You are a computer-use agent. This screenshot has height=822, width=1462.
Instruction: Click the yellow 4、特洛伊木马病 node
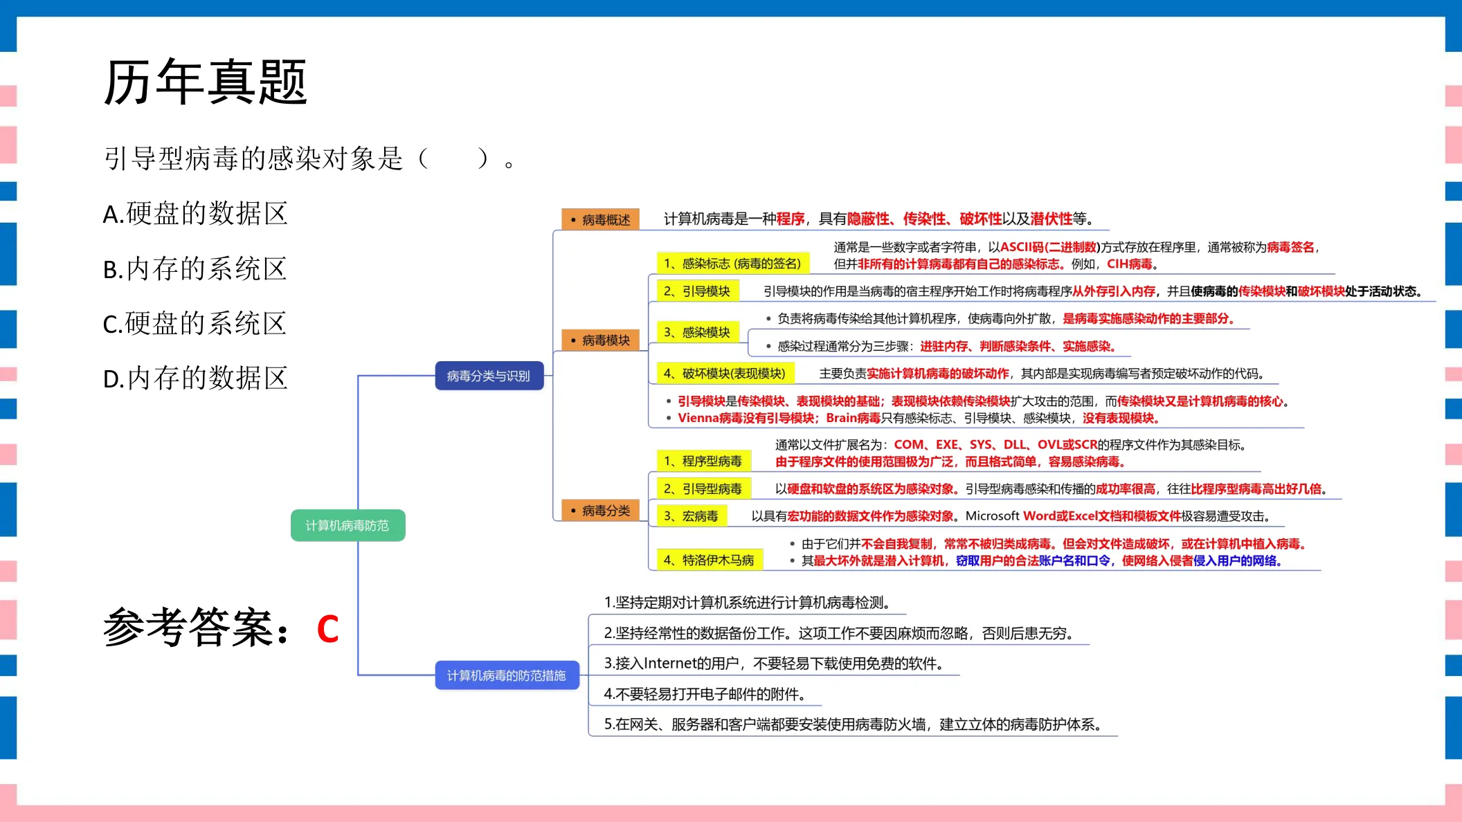709,560
